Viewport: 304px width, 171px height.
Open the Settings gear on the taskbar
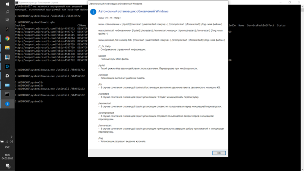point(7,76)
